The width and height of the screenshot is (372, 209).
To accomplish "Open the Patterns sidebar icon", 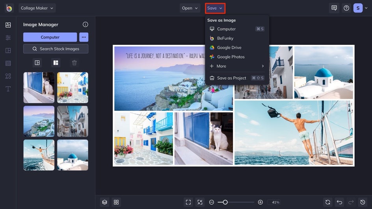I will pyautogui.click(x=8, y=63).
